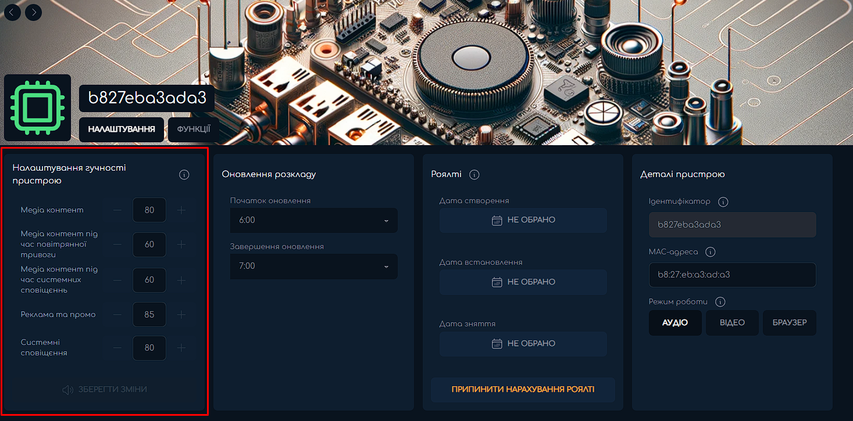Click the Системні сповіщення volume field

pos(149,348)
